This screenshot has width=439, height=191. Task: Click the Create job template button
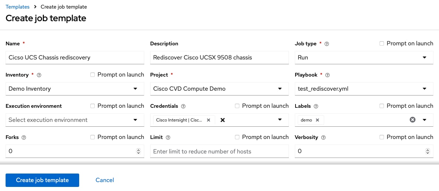42,180
